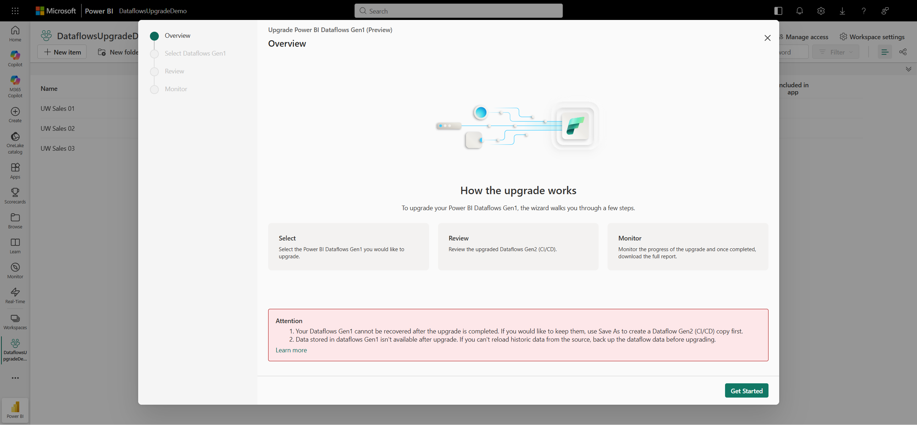The width and height of the screenshot is (917, 425).
Task: Toggle the side pane layout icon
Action: (778, 11)
